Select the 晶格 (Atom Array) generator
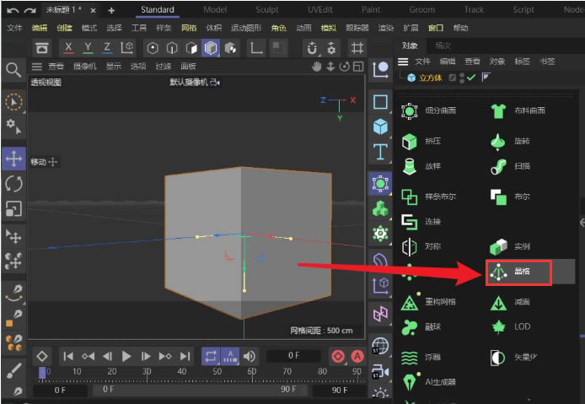The width and height of the screenshot is (585, 404). pos(518,272)
